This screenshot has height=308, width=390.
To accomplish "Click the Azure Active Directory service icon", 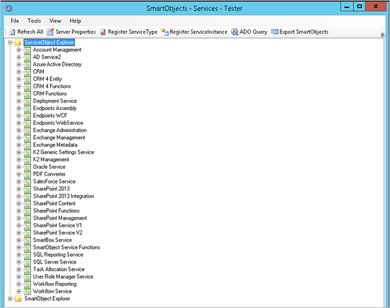I will tap(27, 65).
